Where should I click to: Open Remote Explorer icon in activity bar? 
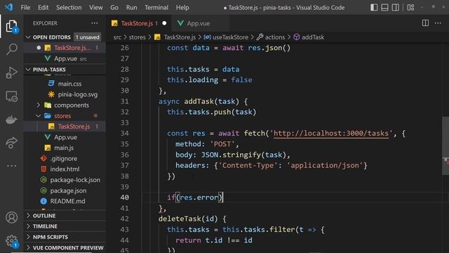11,96
